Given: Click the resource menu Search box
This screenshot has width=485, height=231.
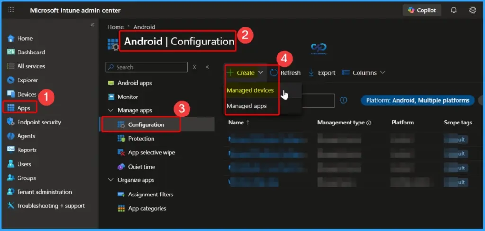Looking at the screenshot, I should point(146,67).
